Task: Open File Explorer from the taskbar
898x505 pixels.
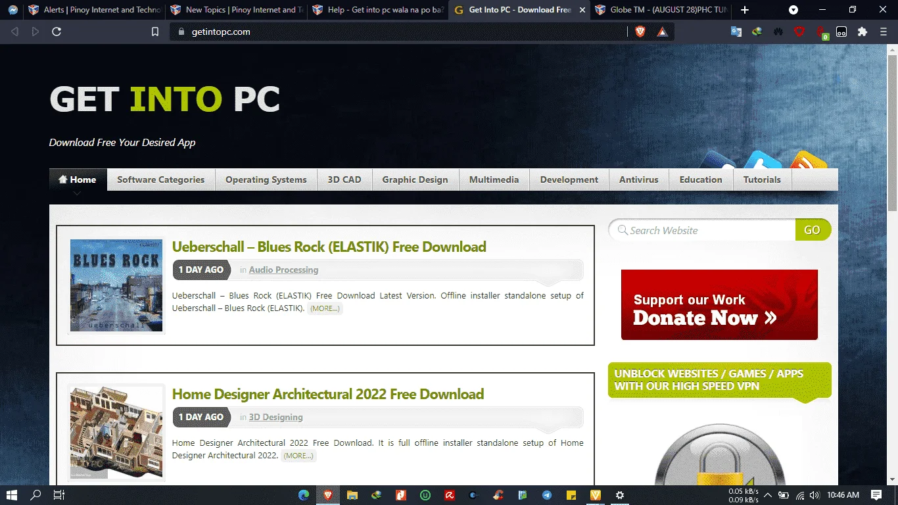Action: click(352, 495)
